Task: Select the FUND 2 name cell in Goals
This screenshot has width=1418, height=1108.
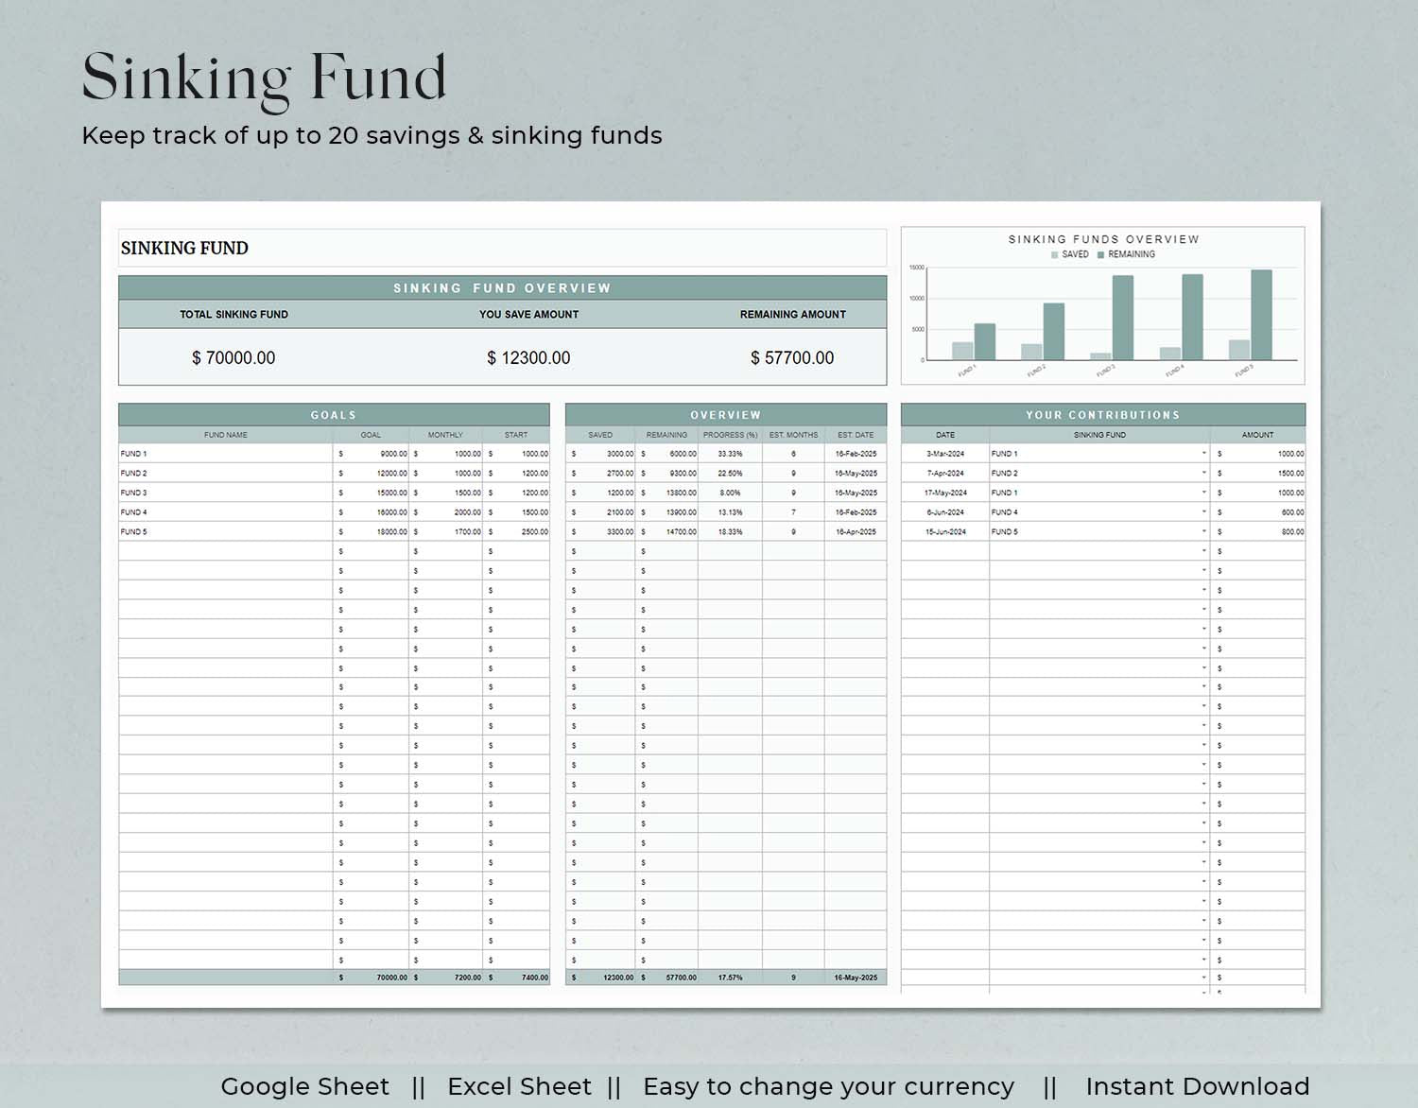Action: coord(225,473)
